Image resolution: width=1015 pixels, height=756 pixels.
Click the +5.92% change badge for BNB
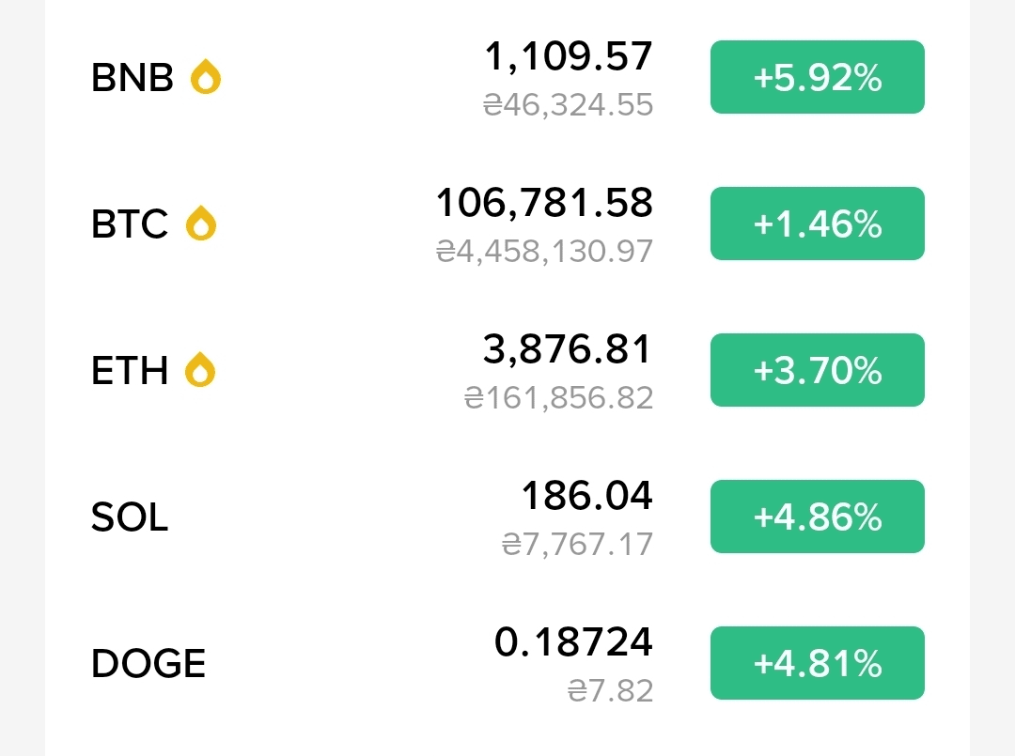[x=817, y=77]
